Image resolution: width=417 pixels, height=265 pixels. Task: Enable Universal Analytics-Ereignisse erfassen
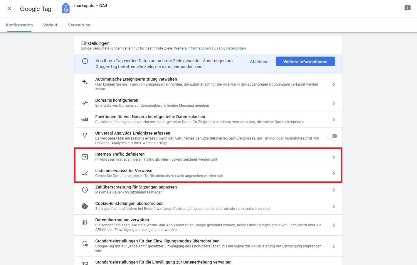[332, 136]
